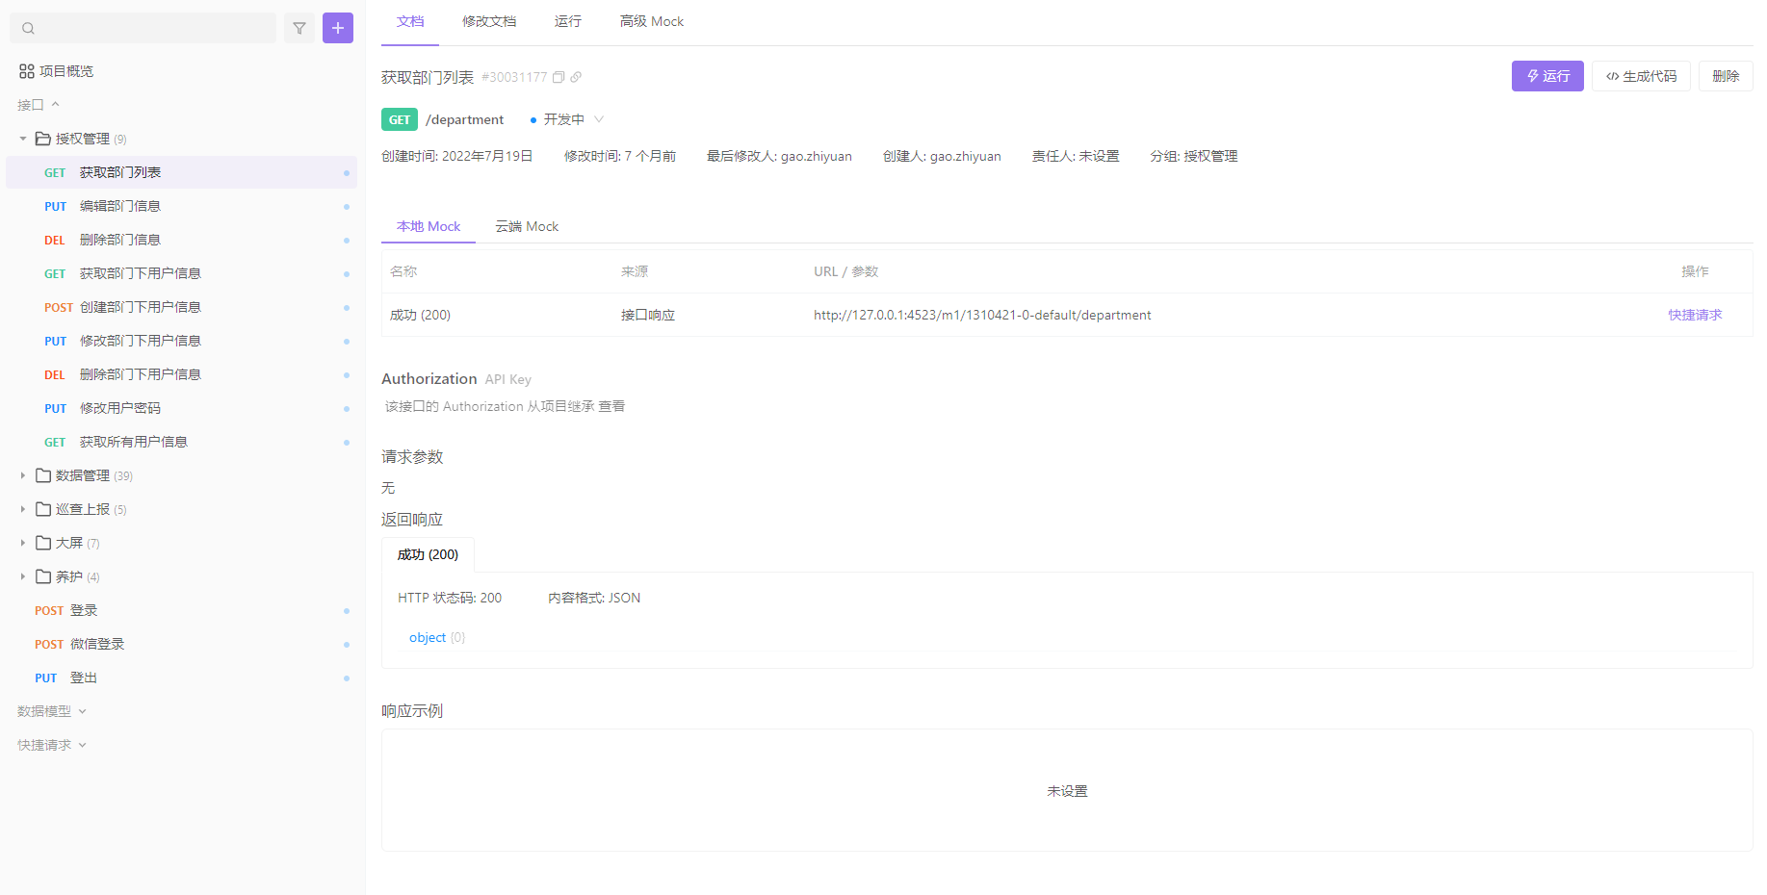Click the 生成代码 button
Image resolution: width=1767 pixels, height=895 pixels.
(x=1641, y=76)
